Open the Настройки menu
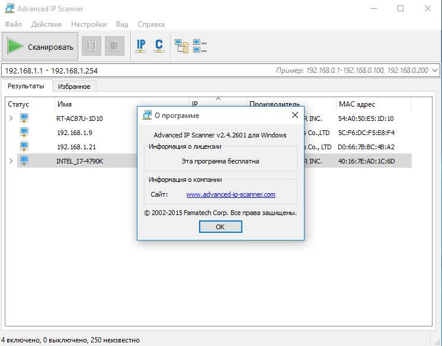This screenshot has height=346, width=442. (89, 24)
